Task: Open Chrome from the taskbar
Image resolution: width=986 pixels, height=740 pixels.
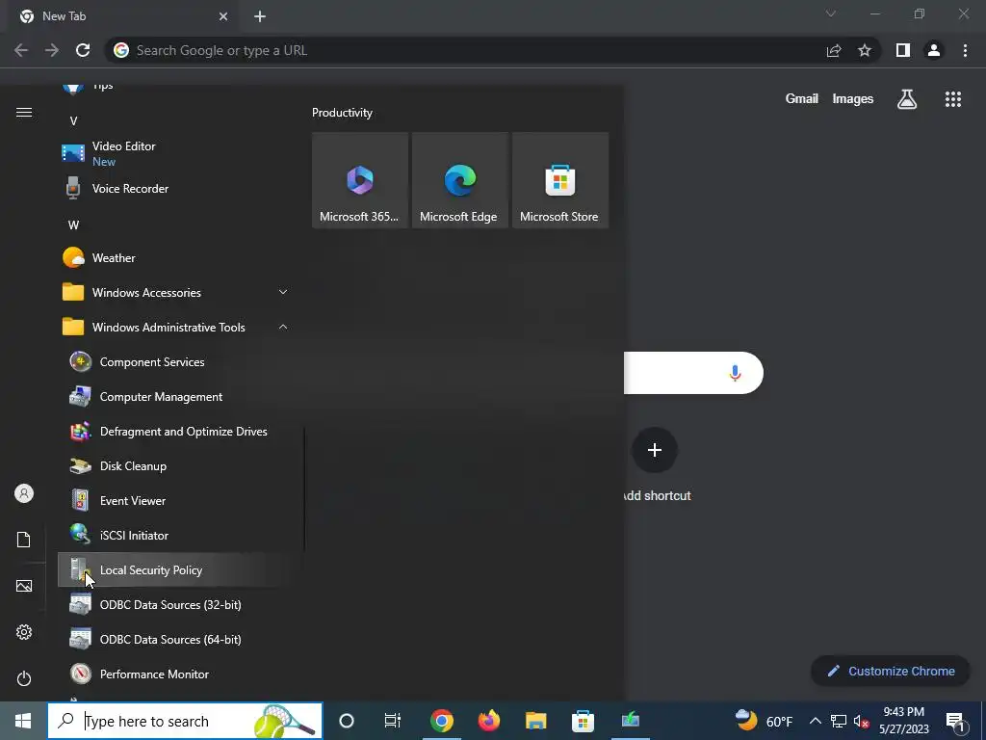Action: (442, 721)
